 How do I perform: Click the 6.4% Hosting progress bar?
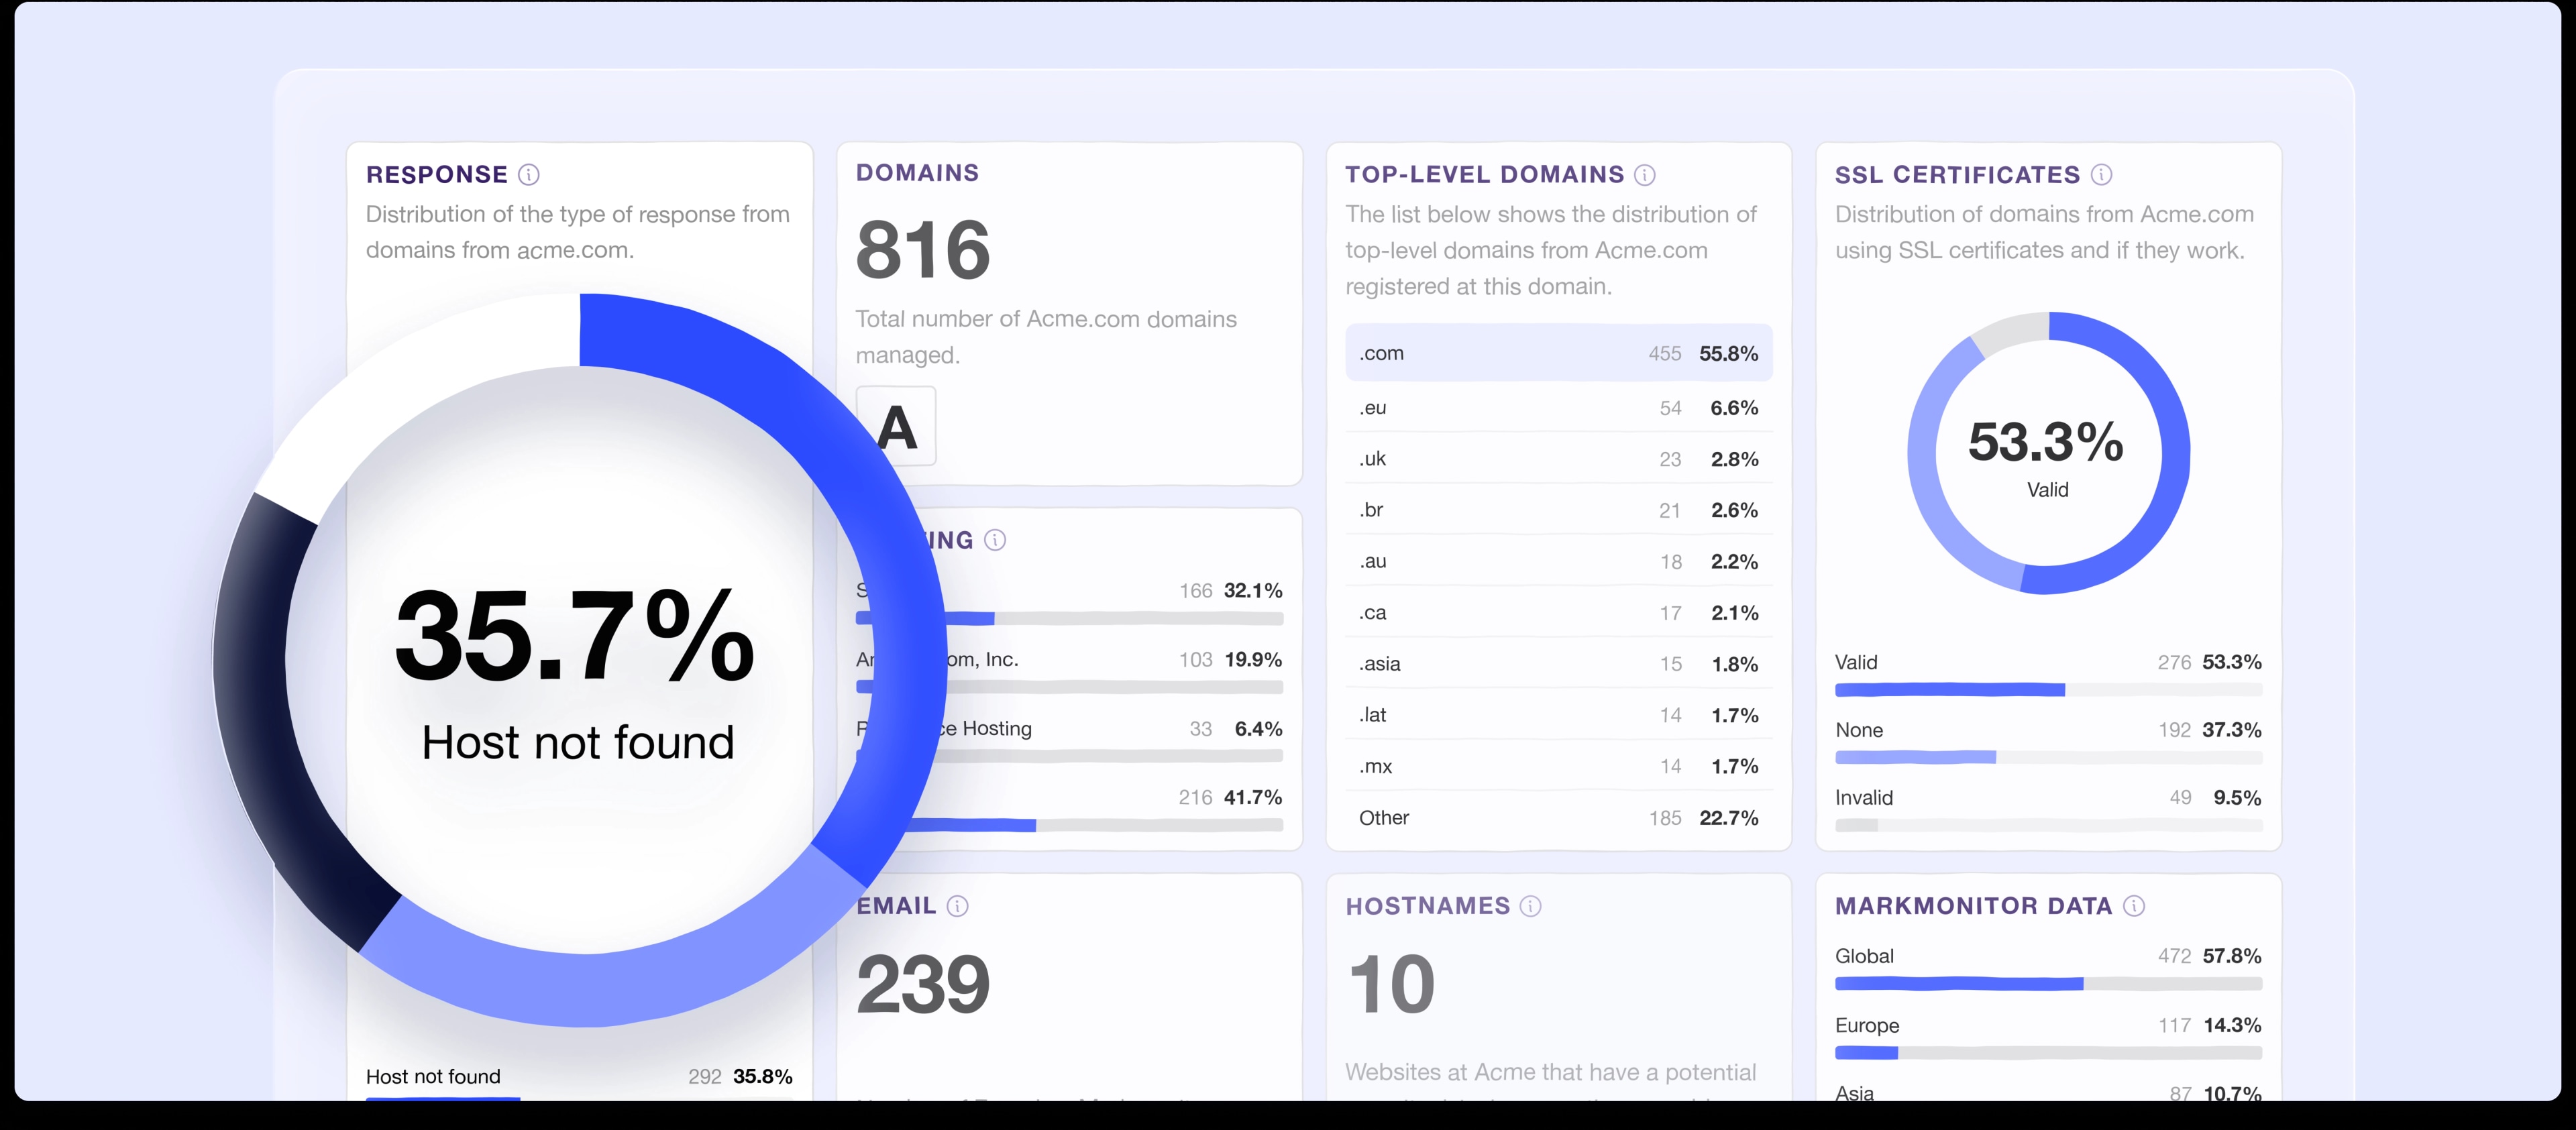point(1070,757)
